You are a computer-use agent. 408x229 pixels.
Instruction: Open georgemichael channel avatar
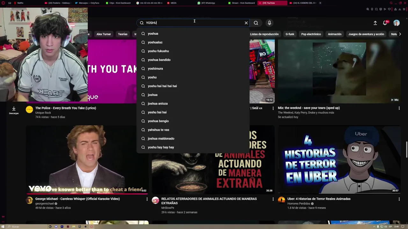(29, 200)
